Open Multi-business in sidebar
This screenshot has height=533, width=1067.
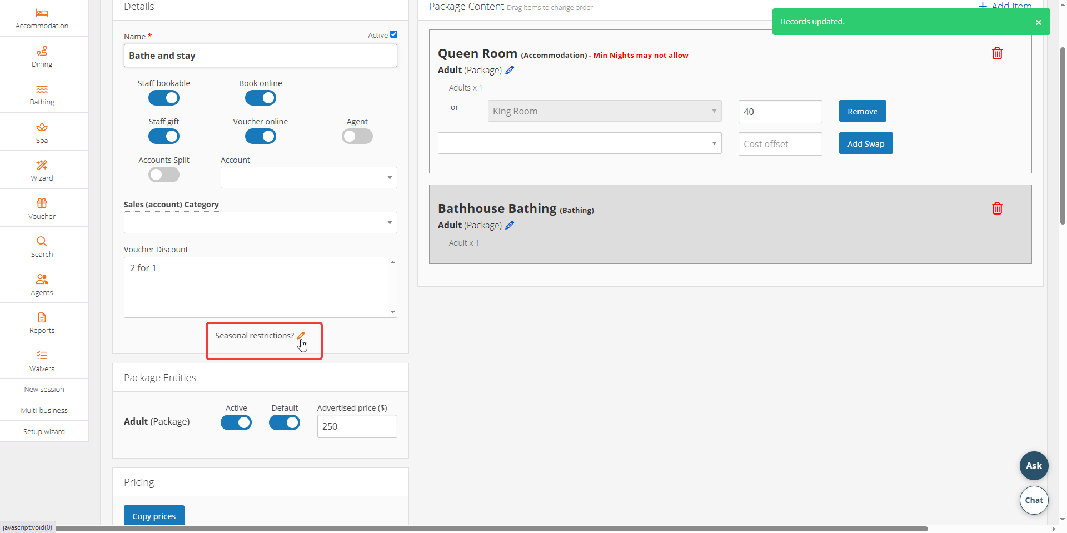point(44,411)
